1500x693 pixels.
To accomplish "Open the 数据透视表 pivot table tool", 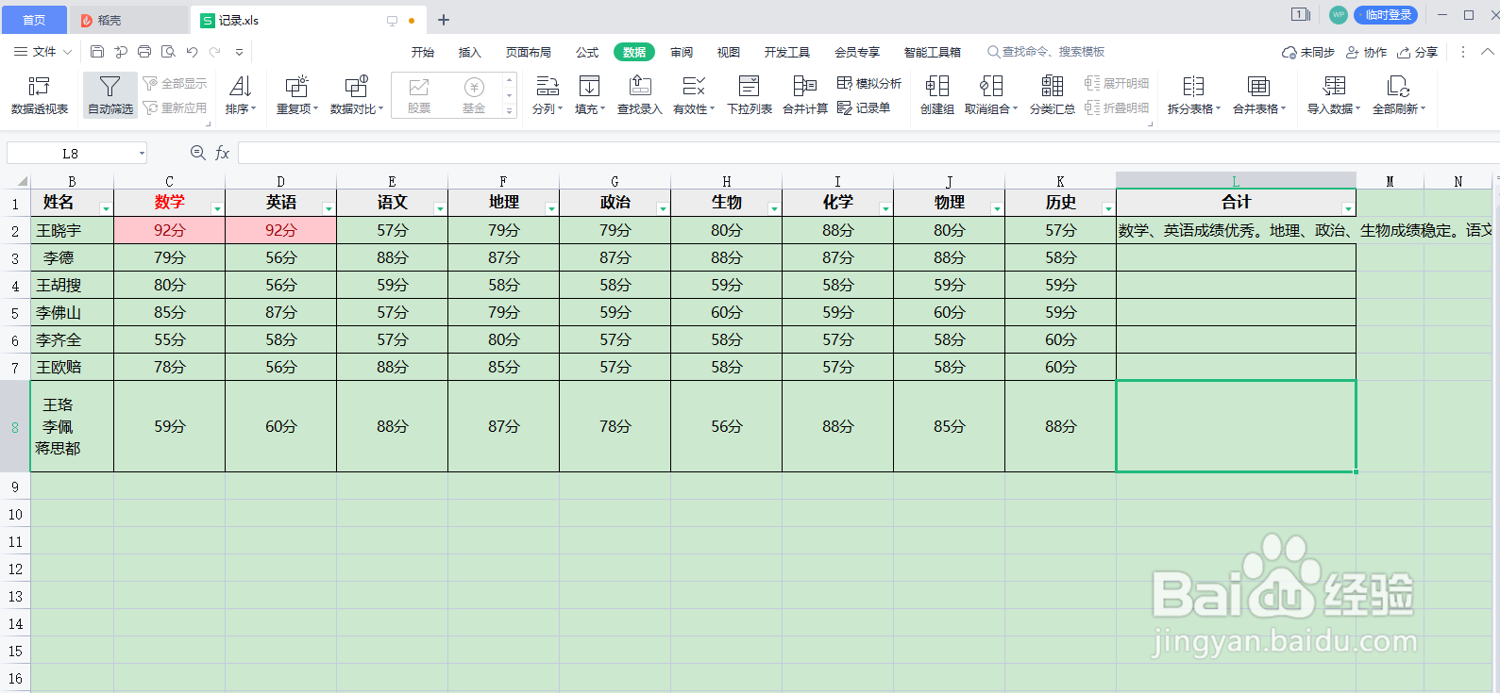I will (x=40, y=95).
